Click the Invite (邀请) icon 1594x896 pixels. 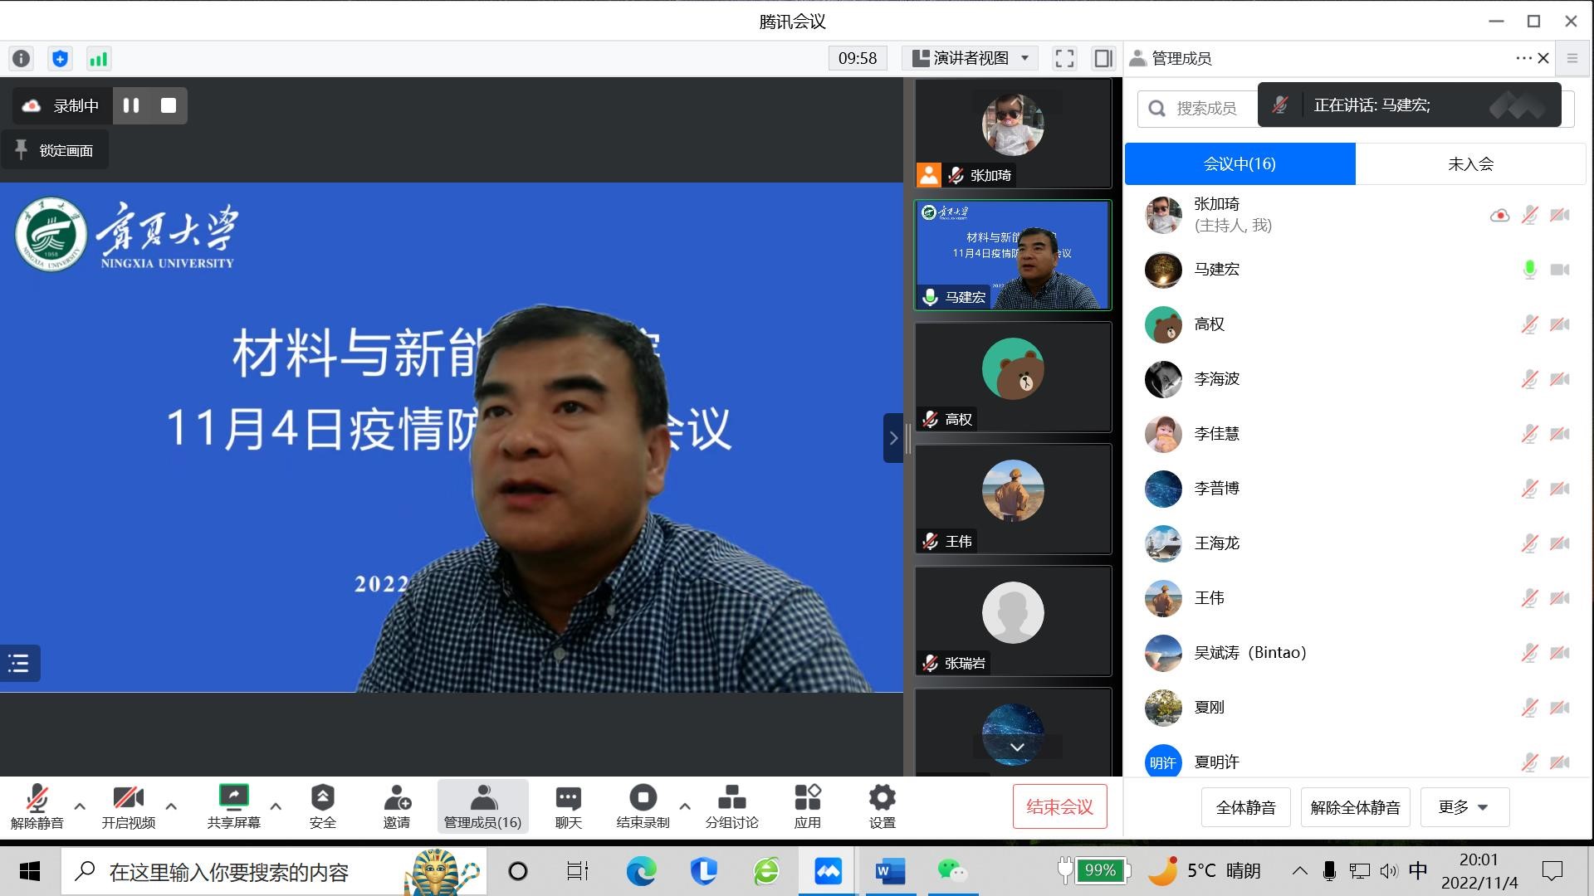(396, 806)
